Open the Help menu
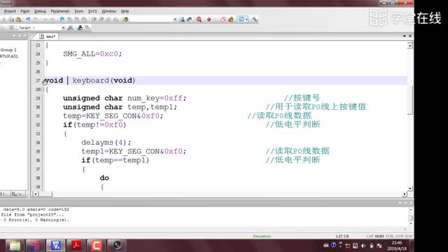 tap(125, 11)
